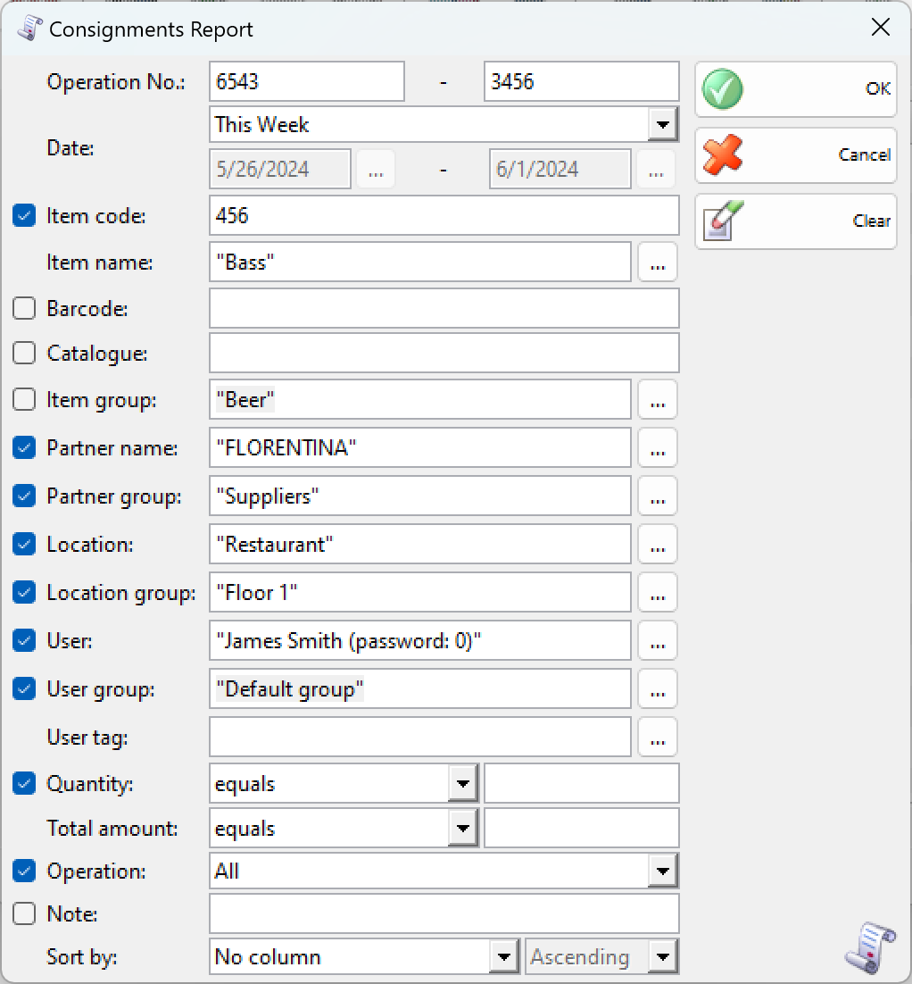This screenshot has height=984, width=912.
Task: Open the User tag browse ellipsis button
Action: click(x=658, y=738)
